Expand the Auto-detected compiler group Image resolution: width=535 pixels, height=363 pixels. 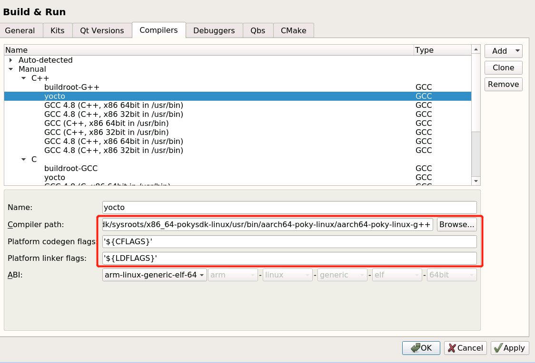point(10,60)
